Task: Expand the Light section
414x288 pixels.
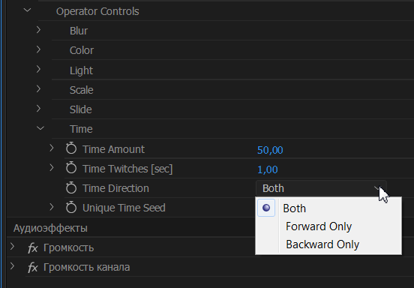Action: 38,69
